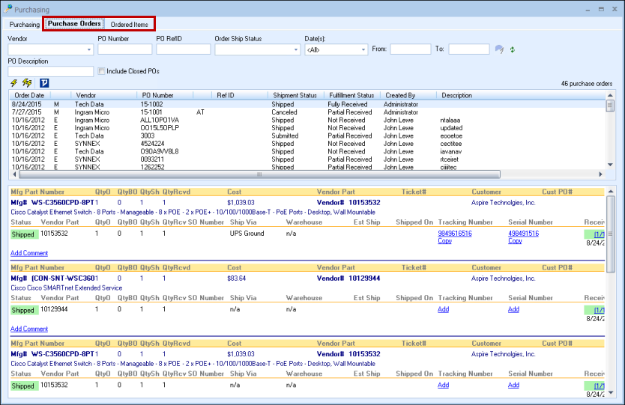Image resolution: width=625 pixels, height=405 pixels.
Task: Open the Date(s) dropdown
Action: point(363,49)
